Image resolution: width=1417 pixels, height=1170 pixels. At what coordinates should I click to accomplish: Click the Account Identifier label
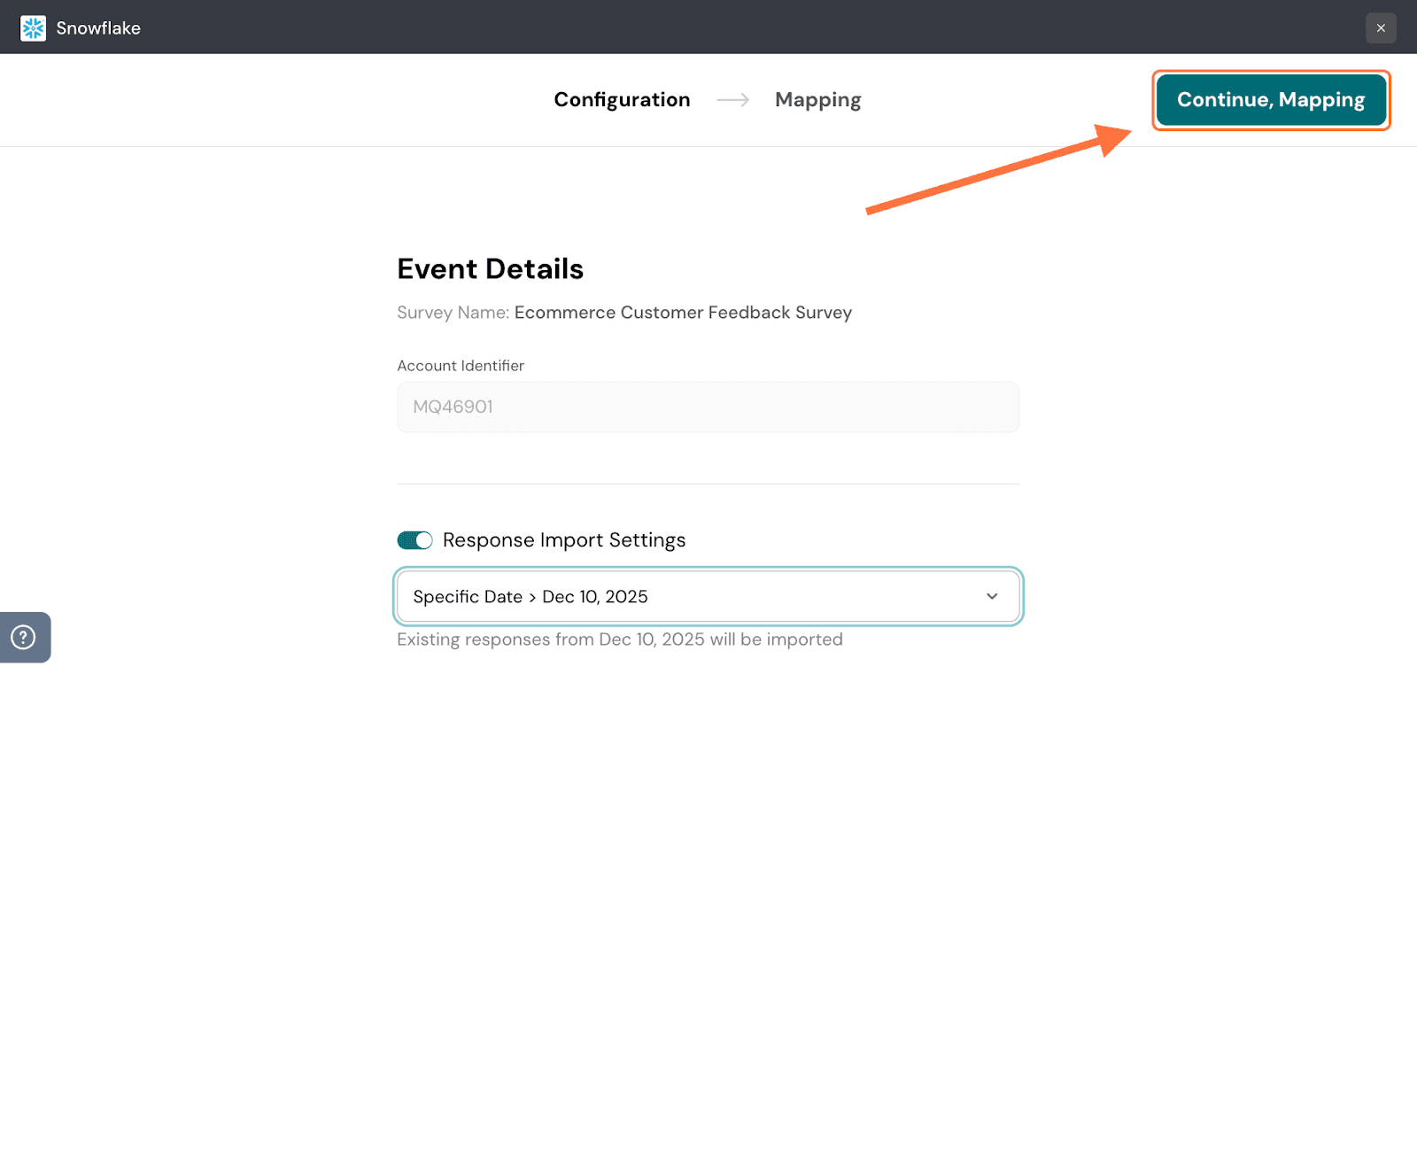point(461,366)
